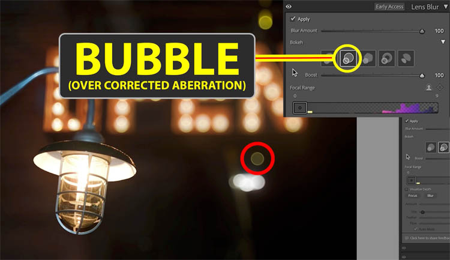
Task: Enable the Visualize Depth checkbox
Action: pyautogui.click(x=406, y=189)
